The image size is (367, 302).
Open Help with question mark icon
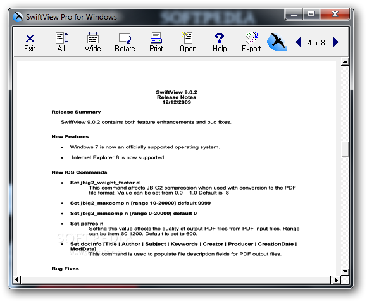pyautogui.click(x=220, y=42)
